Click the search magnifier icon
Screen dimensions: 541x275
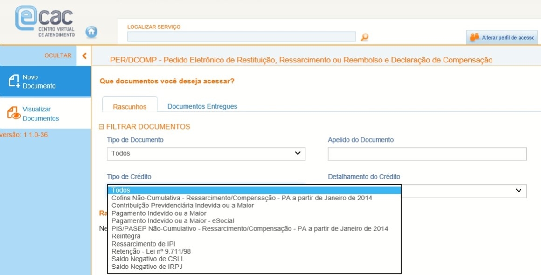coord(365,37)
